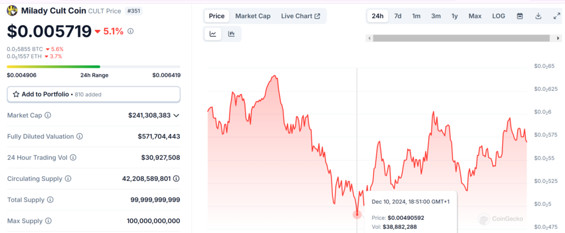Switch to candlestick chart view icon
This screenshot has width=565, height=233.
[232, 34]
